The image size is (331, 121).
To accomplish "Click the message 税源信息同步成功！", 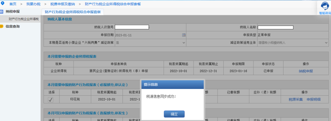I will [x=161, y=96].
